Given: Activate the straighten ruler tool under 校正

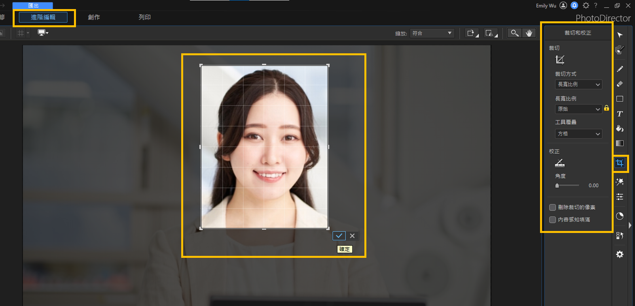Looking at the screenshot, I should click(x=560, y=163).
